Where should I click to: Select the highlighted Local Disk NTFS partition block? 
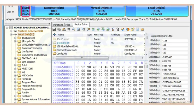[26, 11]
